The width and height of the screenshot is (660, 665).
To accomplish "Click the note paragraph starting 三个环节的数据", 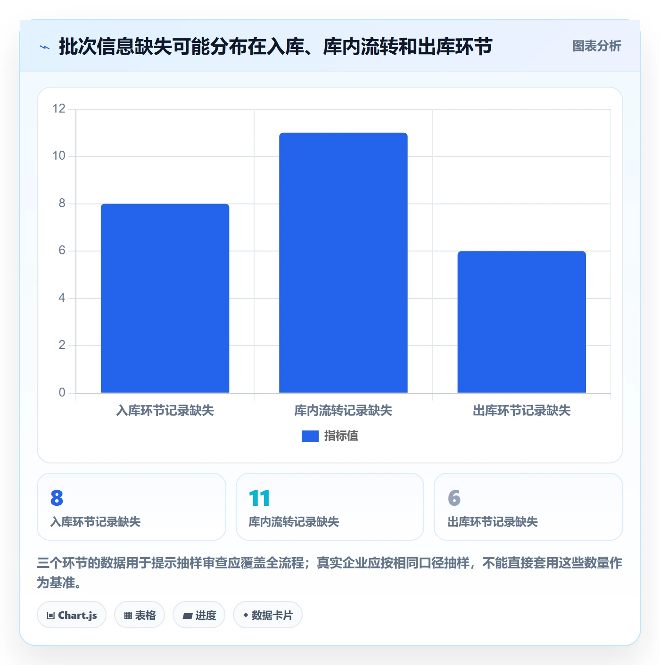I will pos(330,573).
